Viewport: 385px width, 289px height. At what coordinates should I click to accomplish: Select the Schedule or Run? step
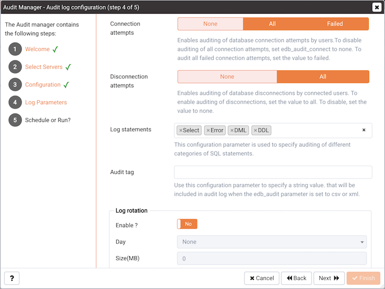(x=48, y=120)
